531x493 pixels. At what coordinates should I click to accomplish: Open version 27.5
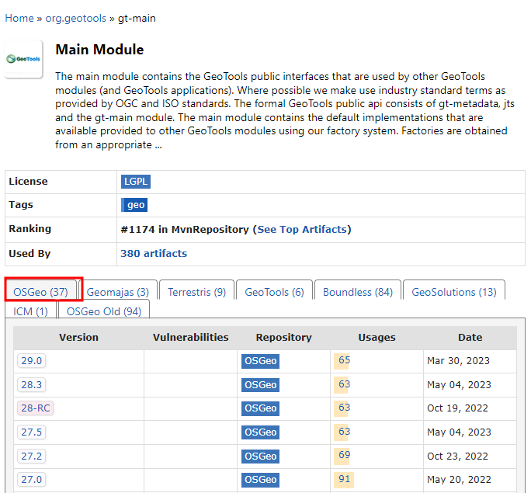[32, 432]
